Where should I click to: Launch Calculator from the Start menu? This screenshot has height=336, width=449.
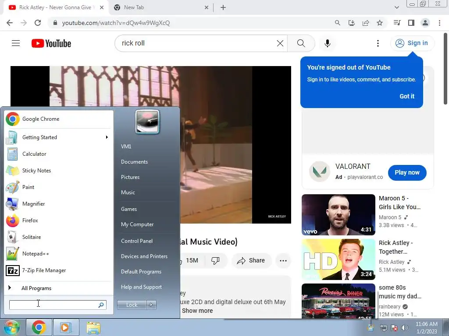[x=59, y=154]
